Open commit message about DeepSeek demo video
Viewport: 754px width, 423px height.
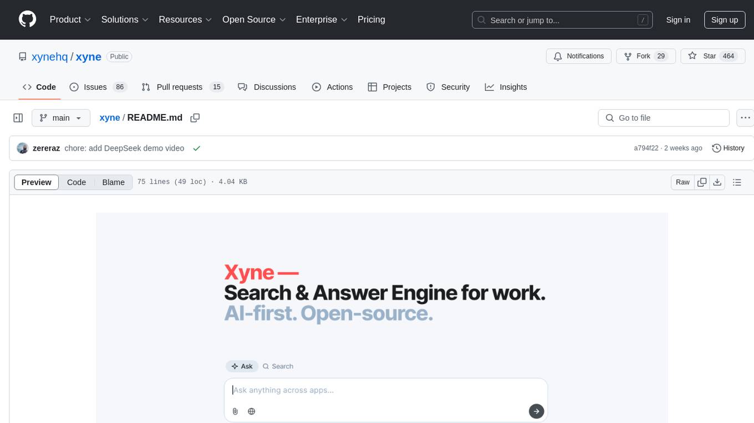pyautogui.click(x=124, y=148)
